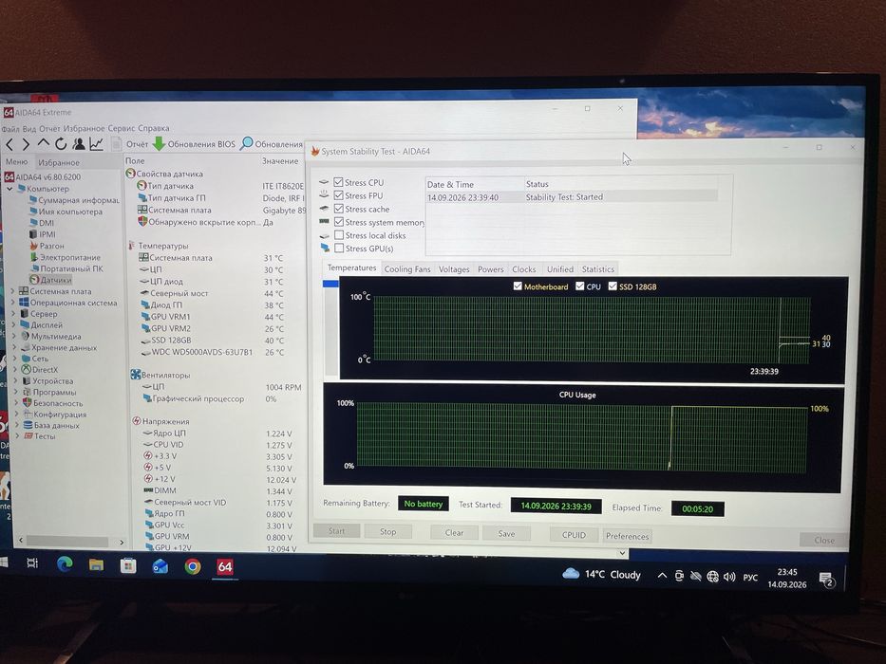
Task: Go forward with AIDA64 toolbar right arrow
Action: pyautogui.click(x=26, y=144)
